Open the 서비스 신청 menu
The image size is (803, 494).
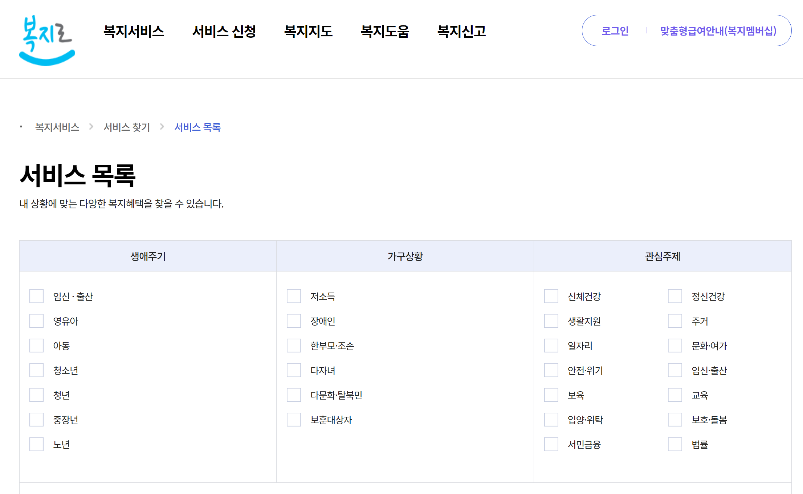pos(224,31)
